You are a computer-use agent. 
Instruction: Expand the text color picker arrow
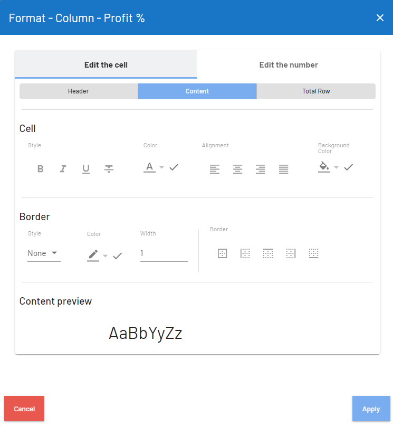[162, 167]
